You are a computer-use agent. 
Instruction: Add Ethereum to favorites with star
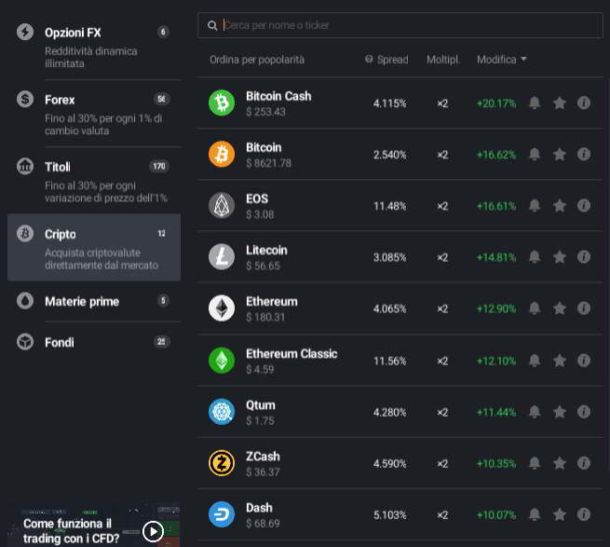tap(560, 308)
